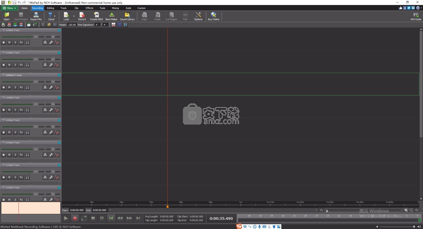The height and width of the screenshot is (229, 423).
Task: Open the Tools tab
Action: click(x=102, y=8)
